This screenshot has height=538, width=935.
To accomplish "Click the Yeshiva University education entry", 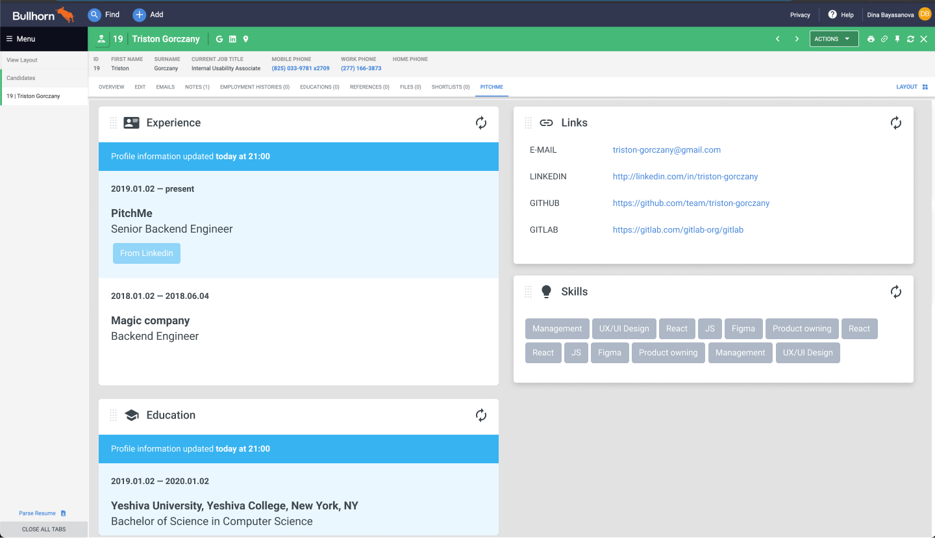I will [234, 506].
